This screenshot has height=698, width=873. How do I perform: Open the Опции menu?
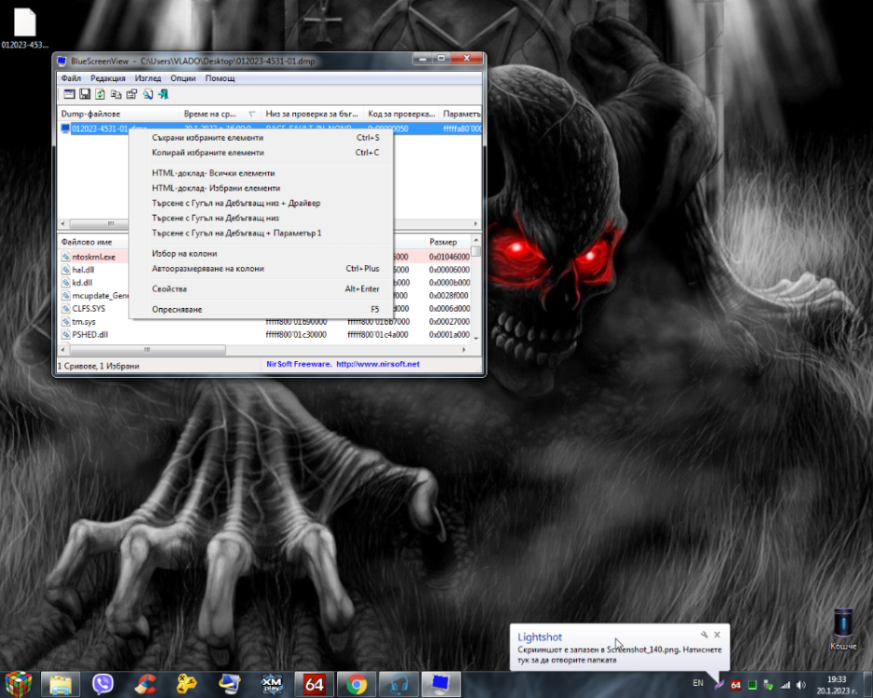182,78
